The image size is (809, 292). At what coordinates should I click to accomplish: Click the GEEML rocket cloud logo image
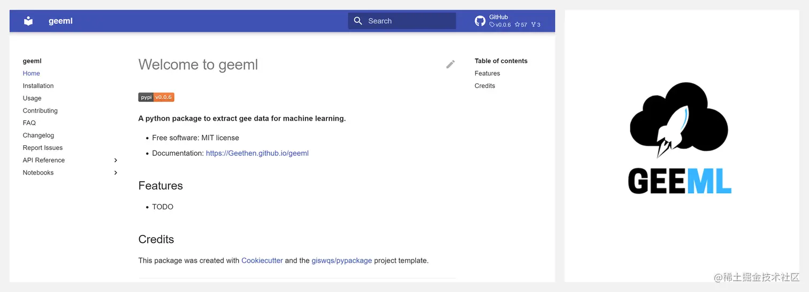[x=680, y=139]
